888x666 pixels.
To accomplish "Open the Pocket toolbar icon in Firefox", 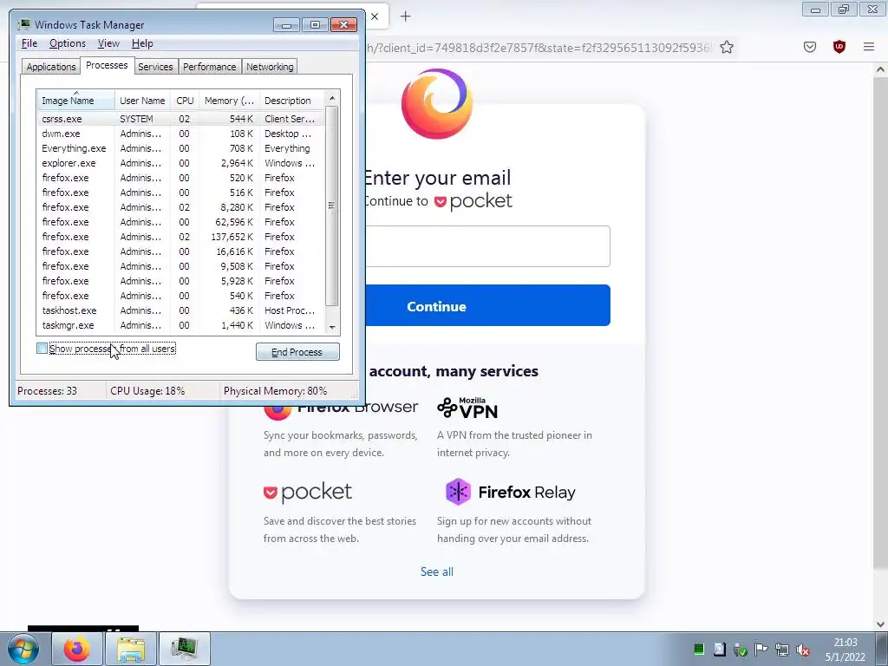I will tap(810, 47).
